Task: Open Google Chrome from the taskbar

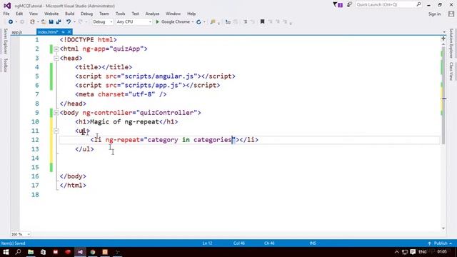Action: pyautogui.click(x=93, y=252)
